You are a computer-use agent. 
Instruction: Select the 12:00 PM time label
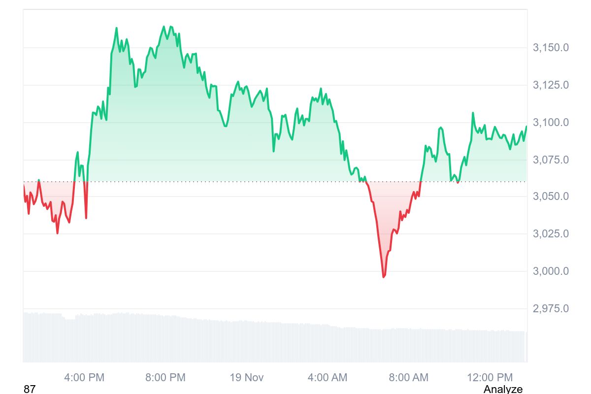(x=490, y=378)
